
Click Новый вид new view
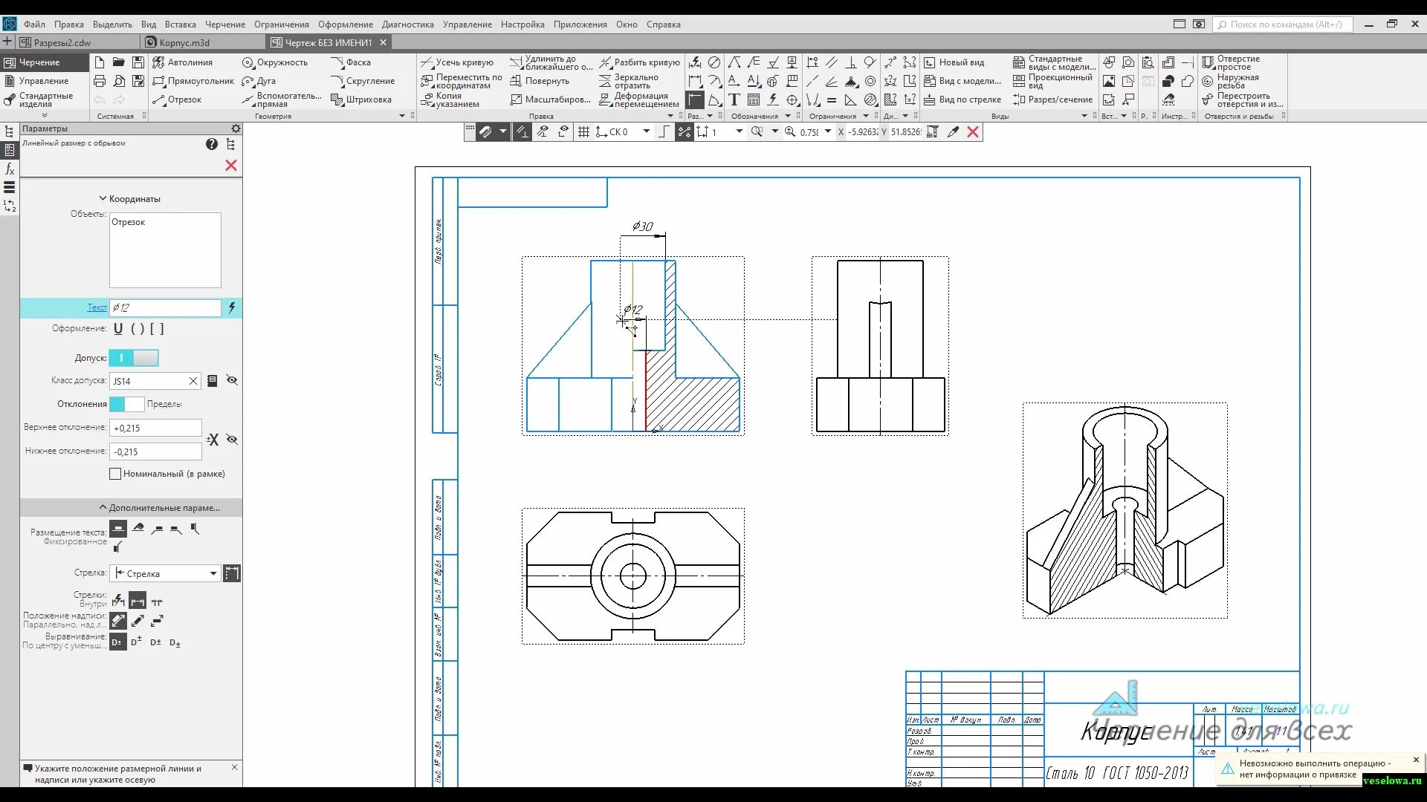coord(954,62)
